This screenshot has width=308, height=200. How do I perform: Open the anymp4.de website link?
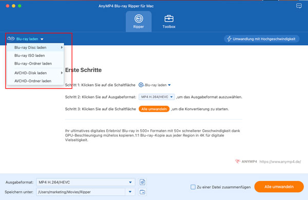280,162
